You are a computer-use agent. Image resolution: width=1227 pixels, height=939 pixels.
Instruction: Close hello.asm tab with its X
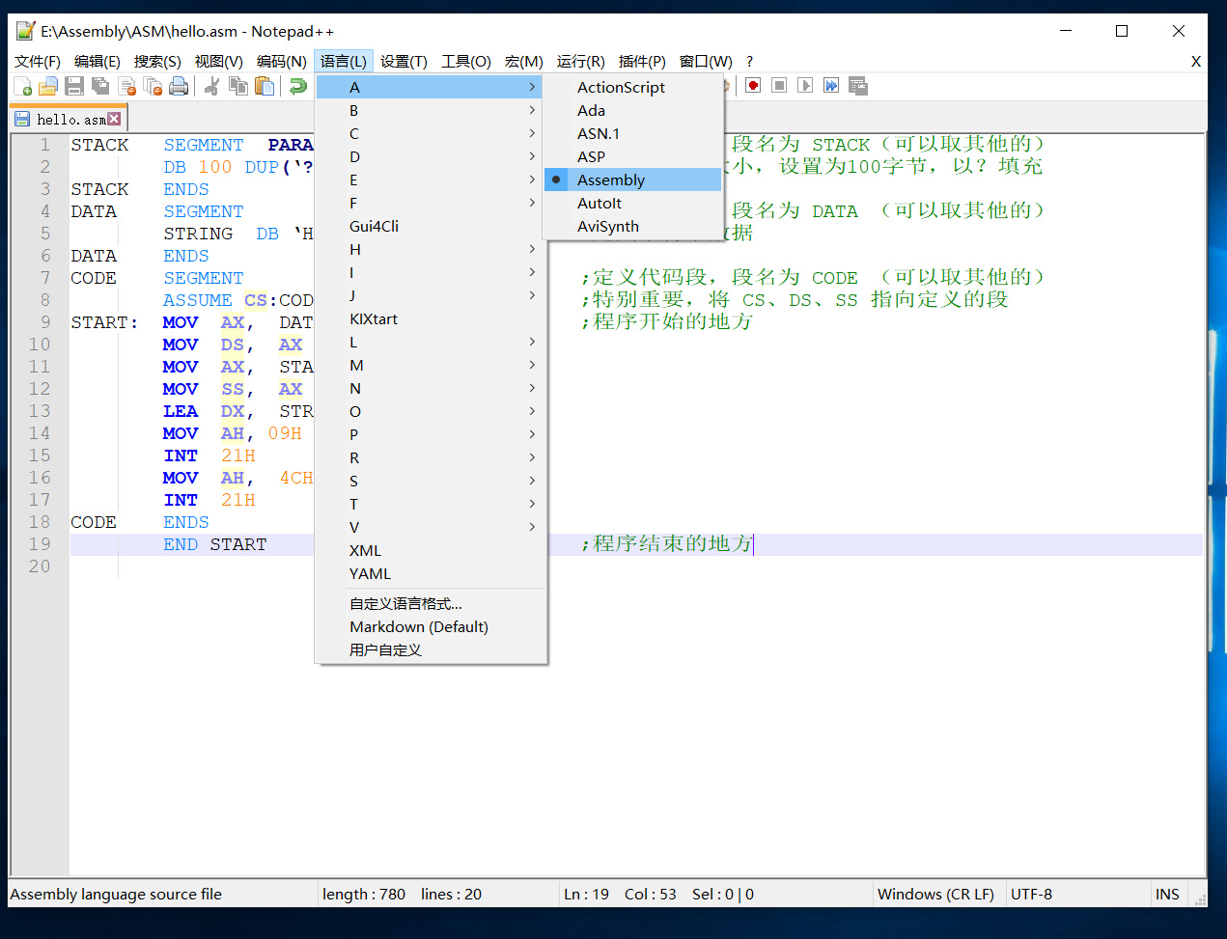pyautogui.click(x=114, y=119)
